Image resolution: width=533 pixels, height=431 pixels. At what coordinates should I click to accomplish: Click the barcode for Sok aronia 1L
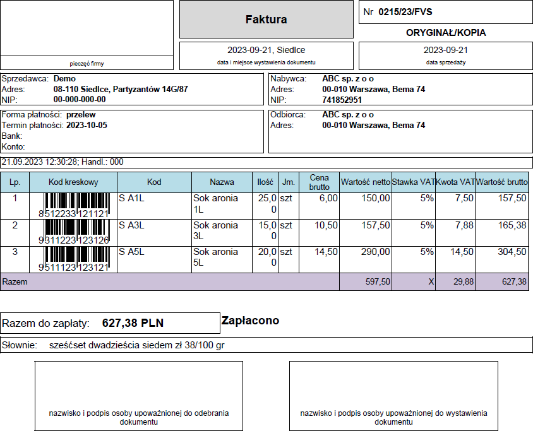[73, 206]
